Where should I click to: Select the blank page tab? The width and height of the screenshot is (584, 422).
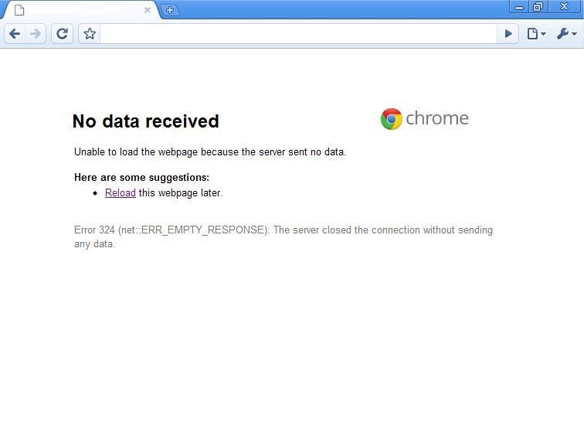pos(81,10)
